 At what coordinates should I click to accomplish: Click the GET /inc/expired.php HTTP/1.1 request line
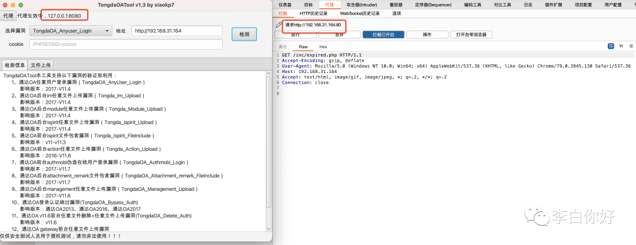[x=322, y=55]
